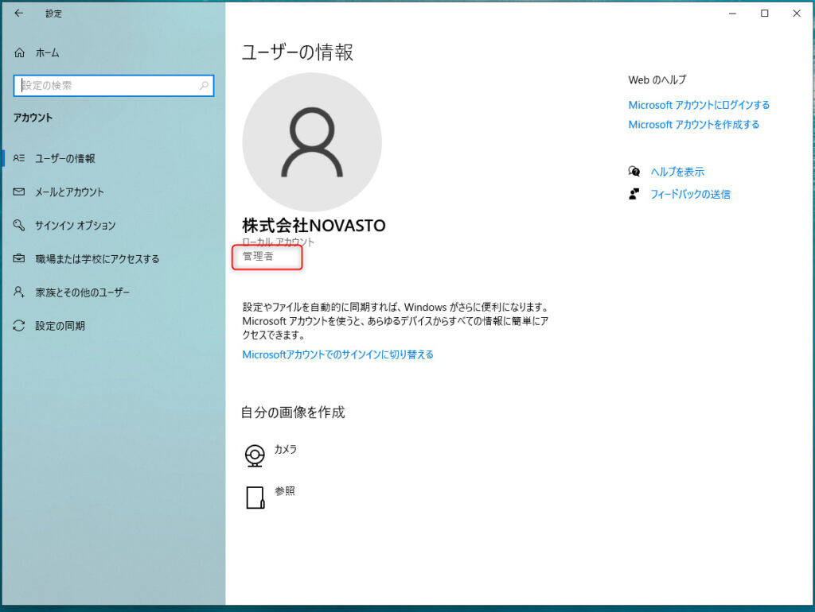Click the feedback person icon
Viewport: 815px width, 612px height.
pos(634,194)
